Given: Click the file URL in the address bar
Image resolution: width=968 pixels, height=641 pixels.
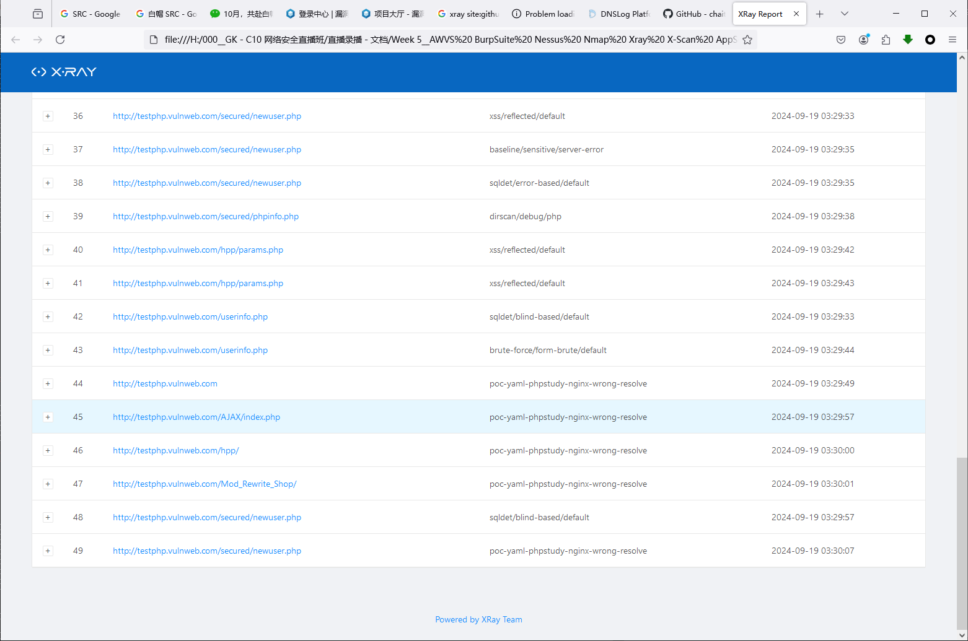Looking at the screenshot, I should coord(451,40).
